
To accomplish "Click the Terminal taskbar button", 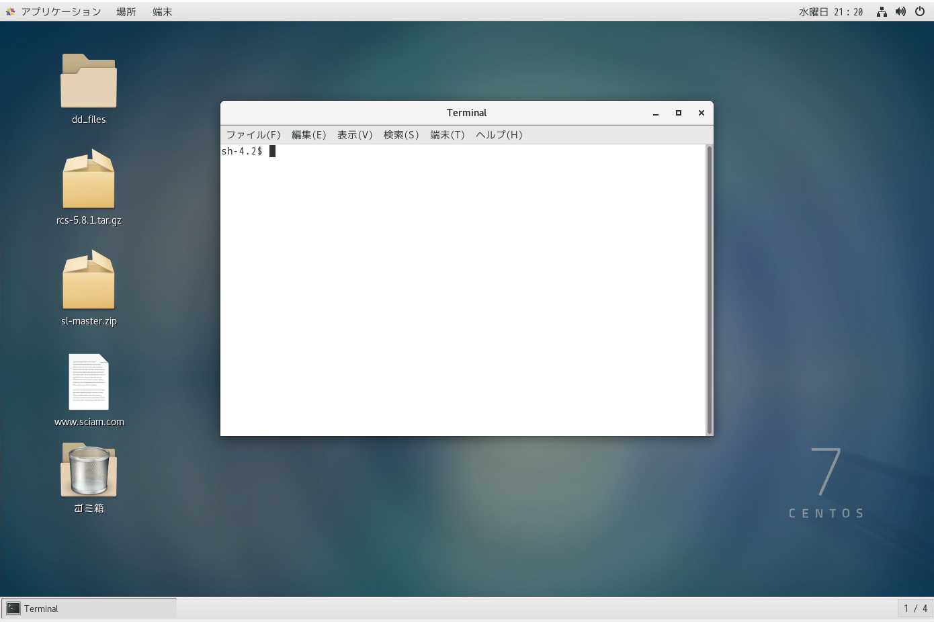I will pyautogui.click(x=89, y=609).
